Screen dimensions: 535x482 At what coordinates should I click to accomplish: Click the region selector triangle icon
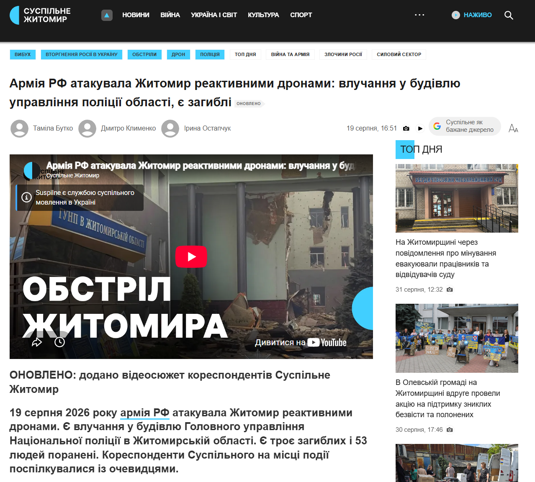click(107, 15)
